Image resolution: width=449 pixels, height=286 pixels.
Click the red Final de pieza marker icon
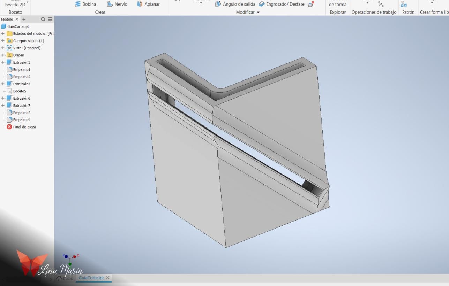coord(9,127)
